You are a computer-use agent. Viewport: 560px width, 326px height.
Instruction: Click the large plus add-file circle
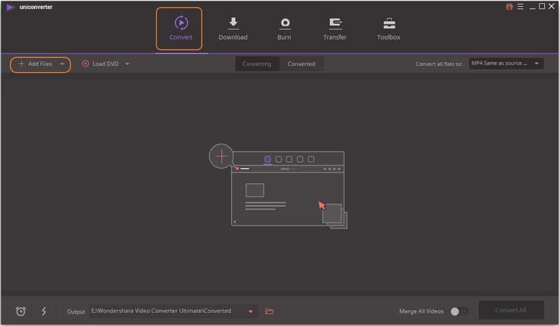[x=221, y=156]
